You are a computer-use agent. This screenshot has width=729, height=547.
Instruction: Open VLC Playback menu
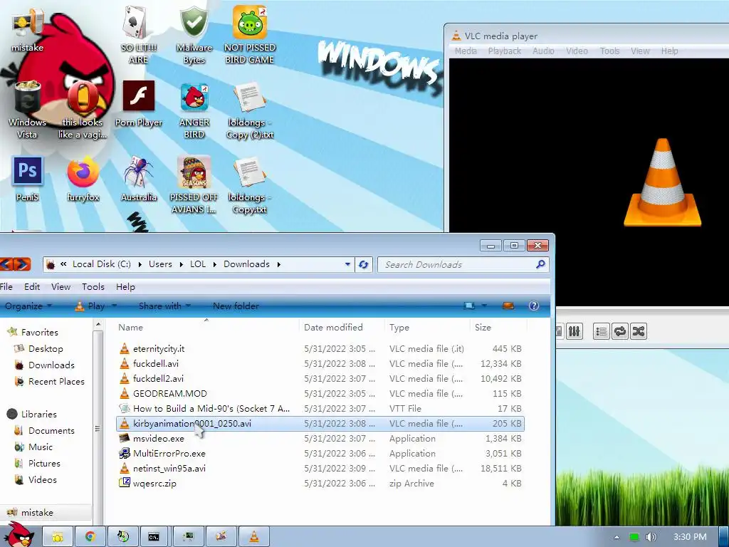point(505,51)
